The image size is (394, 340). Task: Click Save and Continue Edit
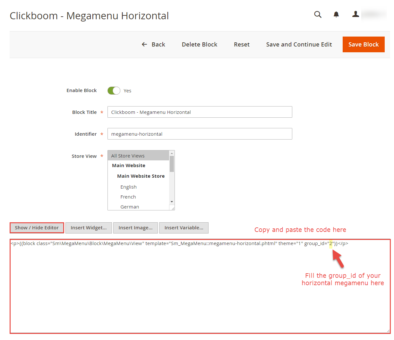pos(299,45)
